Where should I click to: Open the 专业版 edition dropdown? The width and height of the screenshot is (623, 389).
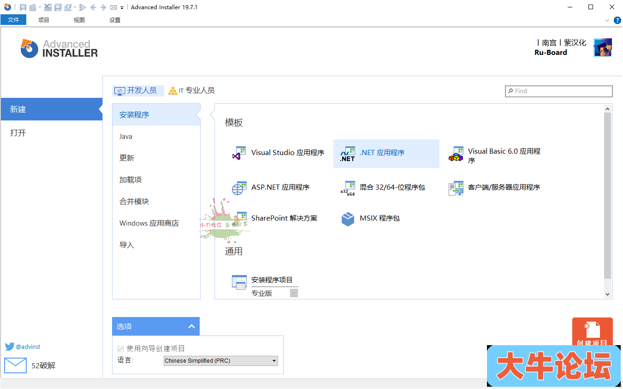tap(294, 293)
